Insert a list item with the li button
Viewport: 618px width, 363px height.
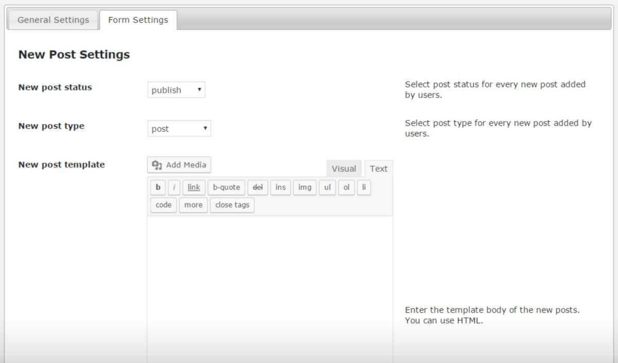(364, 187)
